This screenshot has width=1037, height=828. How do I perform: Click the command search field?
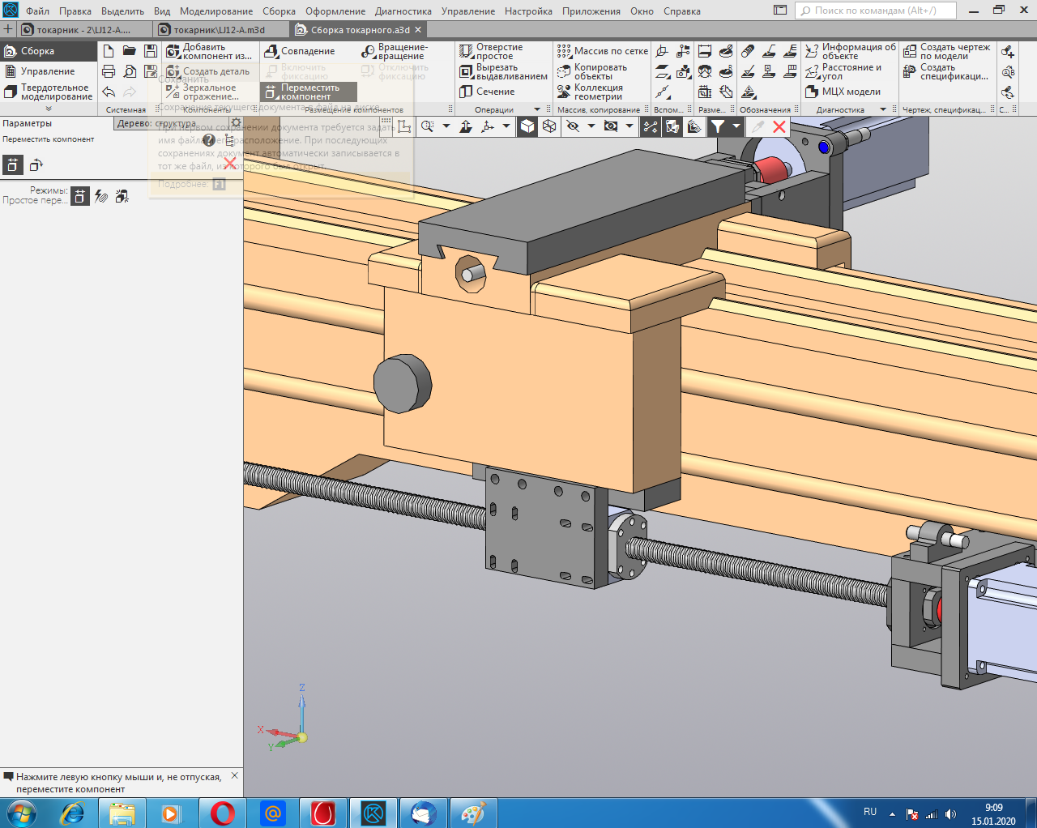[x=877, y=11]
